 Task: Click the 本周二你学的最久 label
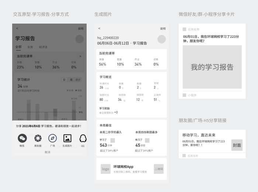click(111, 132)
